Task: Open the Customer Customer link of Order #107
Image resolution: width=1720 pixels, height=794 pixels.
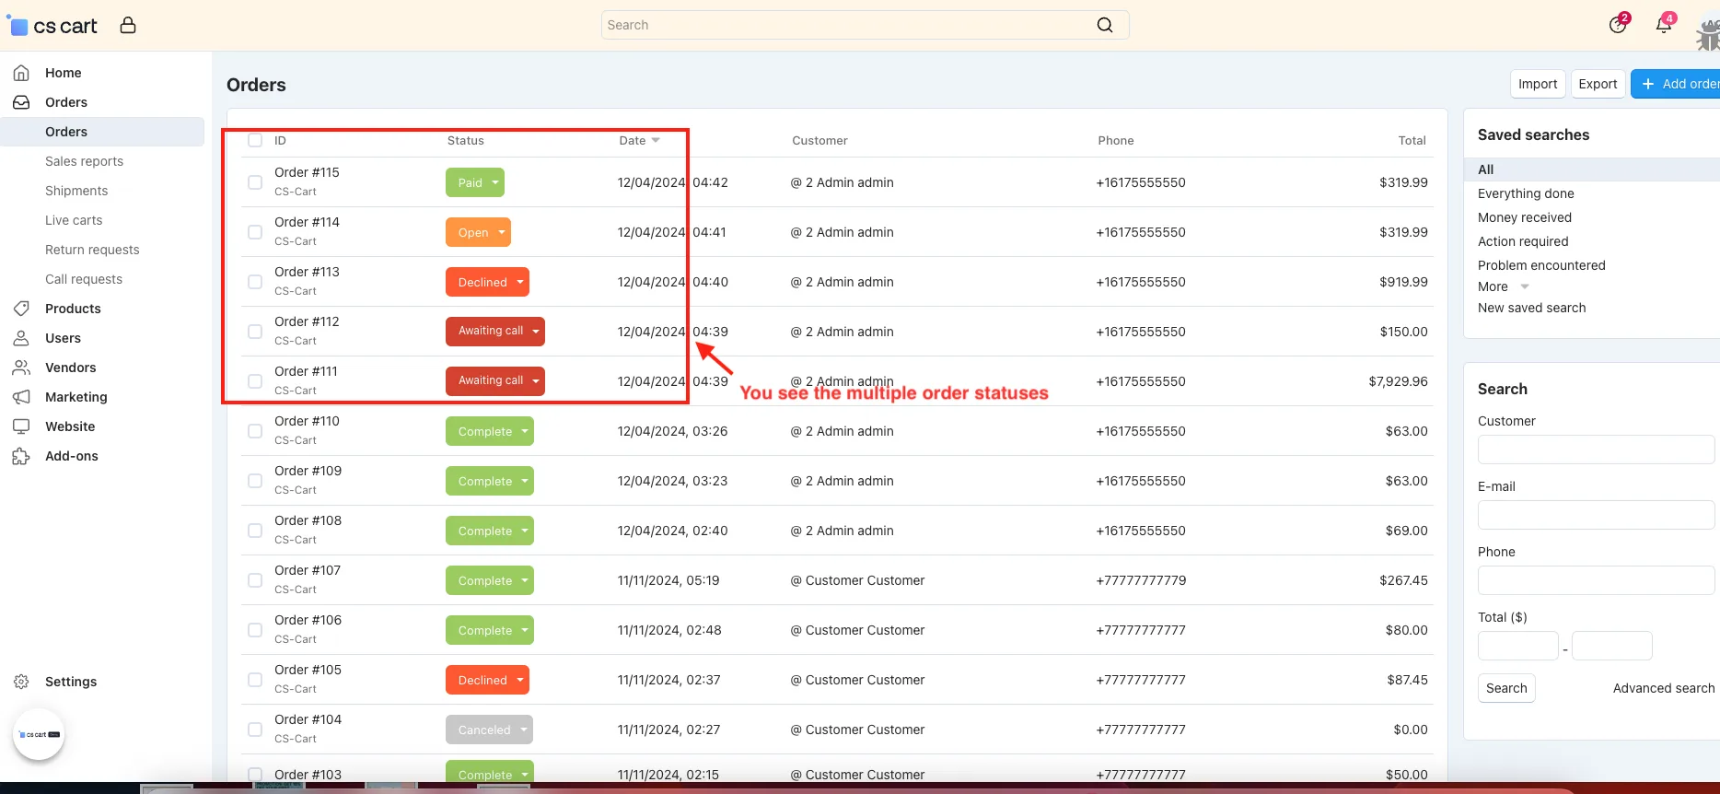Action: [x=865, y=580]
